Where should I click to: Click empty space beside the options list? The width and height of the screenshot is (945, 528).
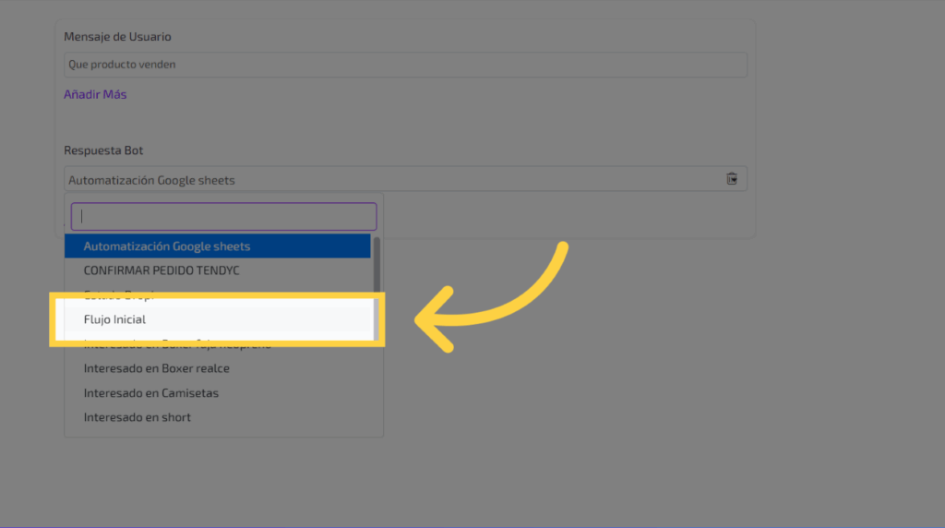[600, 415]
